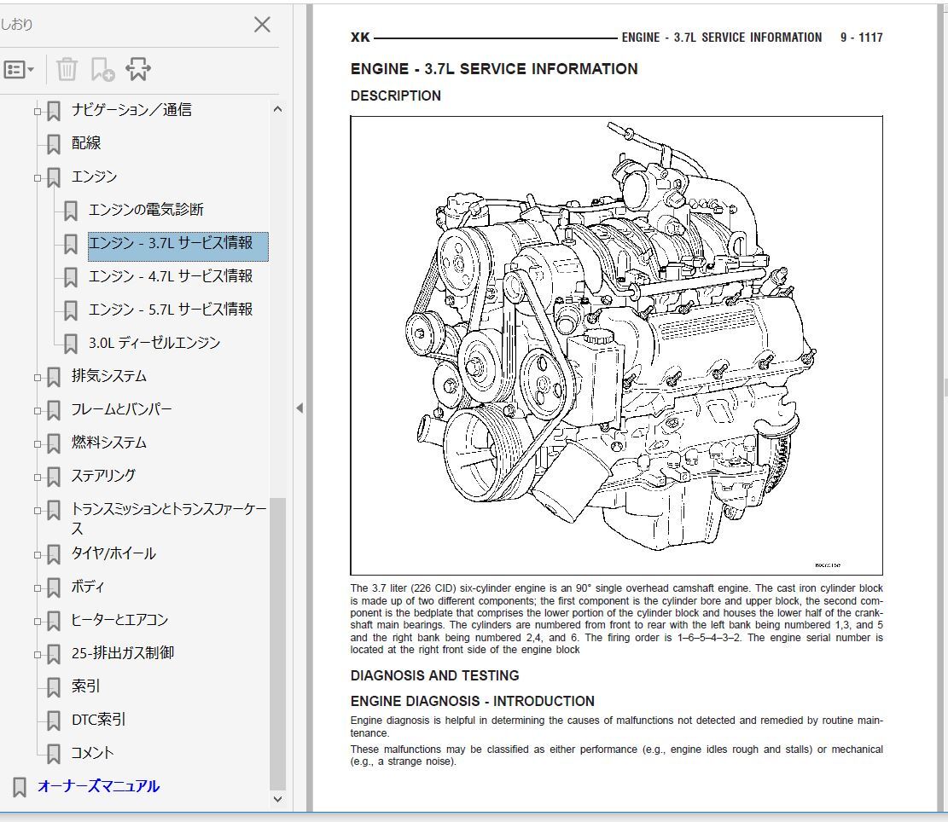This screenshot has height=822, width=948.
Task: Expand the フレームとバンパー bookmark
Action: [x=38, y=411]
